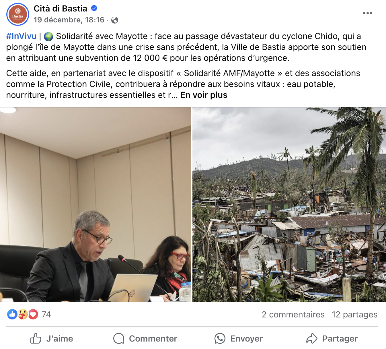Click the WhatsApp icon on Envoyer
The width and height of the screenshot is (386, 349).
tap(220, 339)
